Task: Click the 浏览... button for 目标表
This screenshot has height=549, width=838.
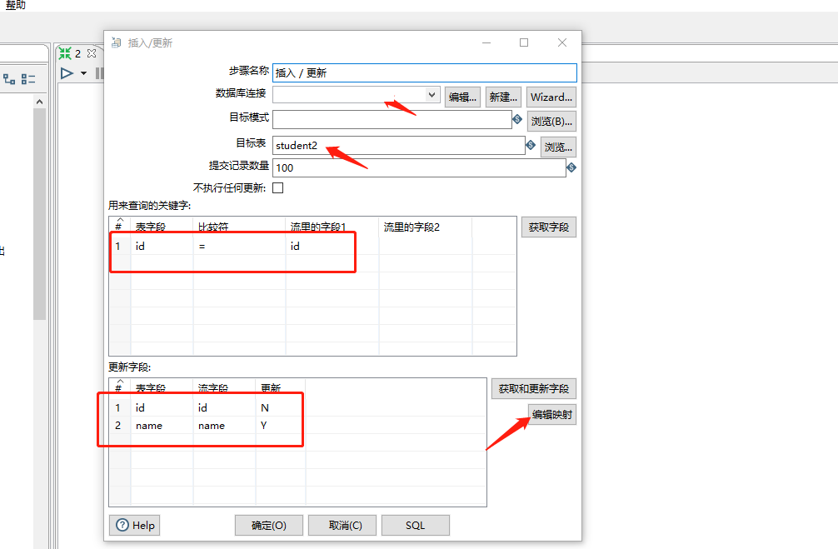Action: (558, 147)
